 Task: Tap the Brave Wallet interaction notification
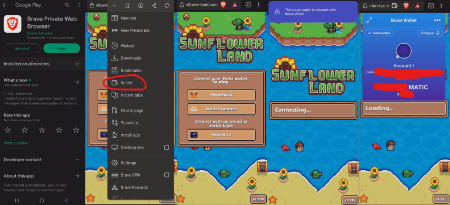[x=313, y=12]
